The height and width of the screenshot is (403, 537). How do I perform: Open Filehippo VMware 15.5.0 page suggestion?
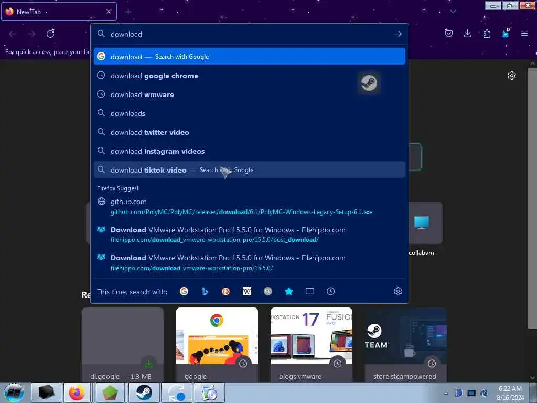pos(249,263)
